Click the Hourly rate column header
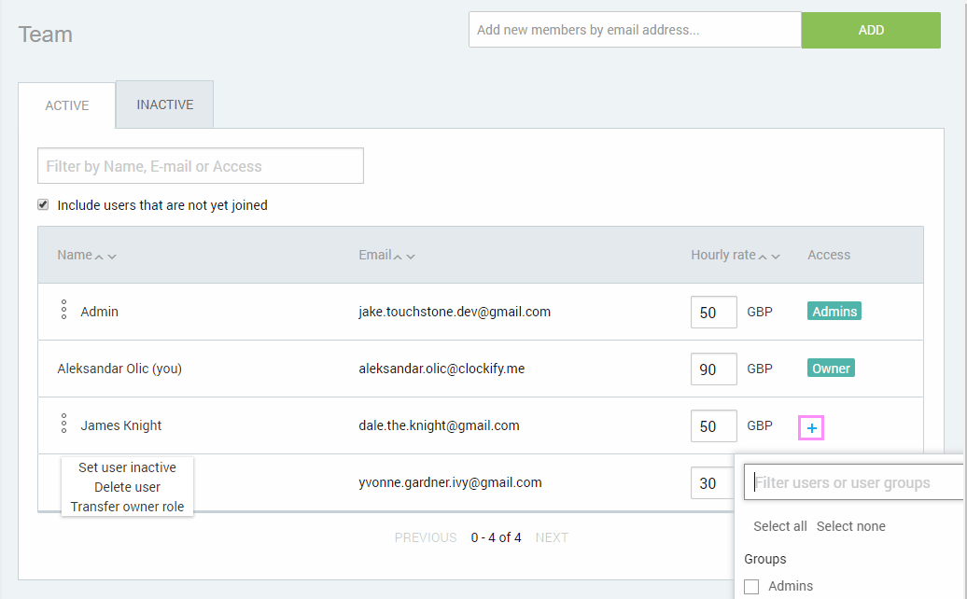Viewport: 967px width, 599px height. (722, 255)
